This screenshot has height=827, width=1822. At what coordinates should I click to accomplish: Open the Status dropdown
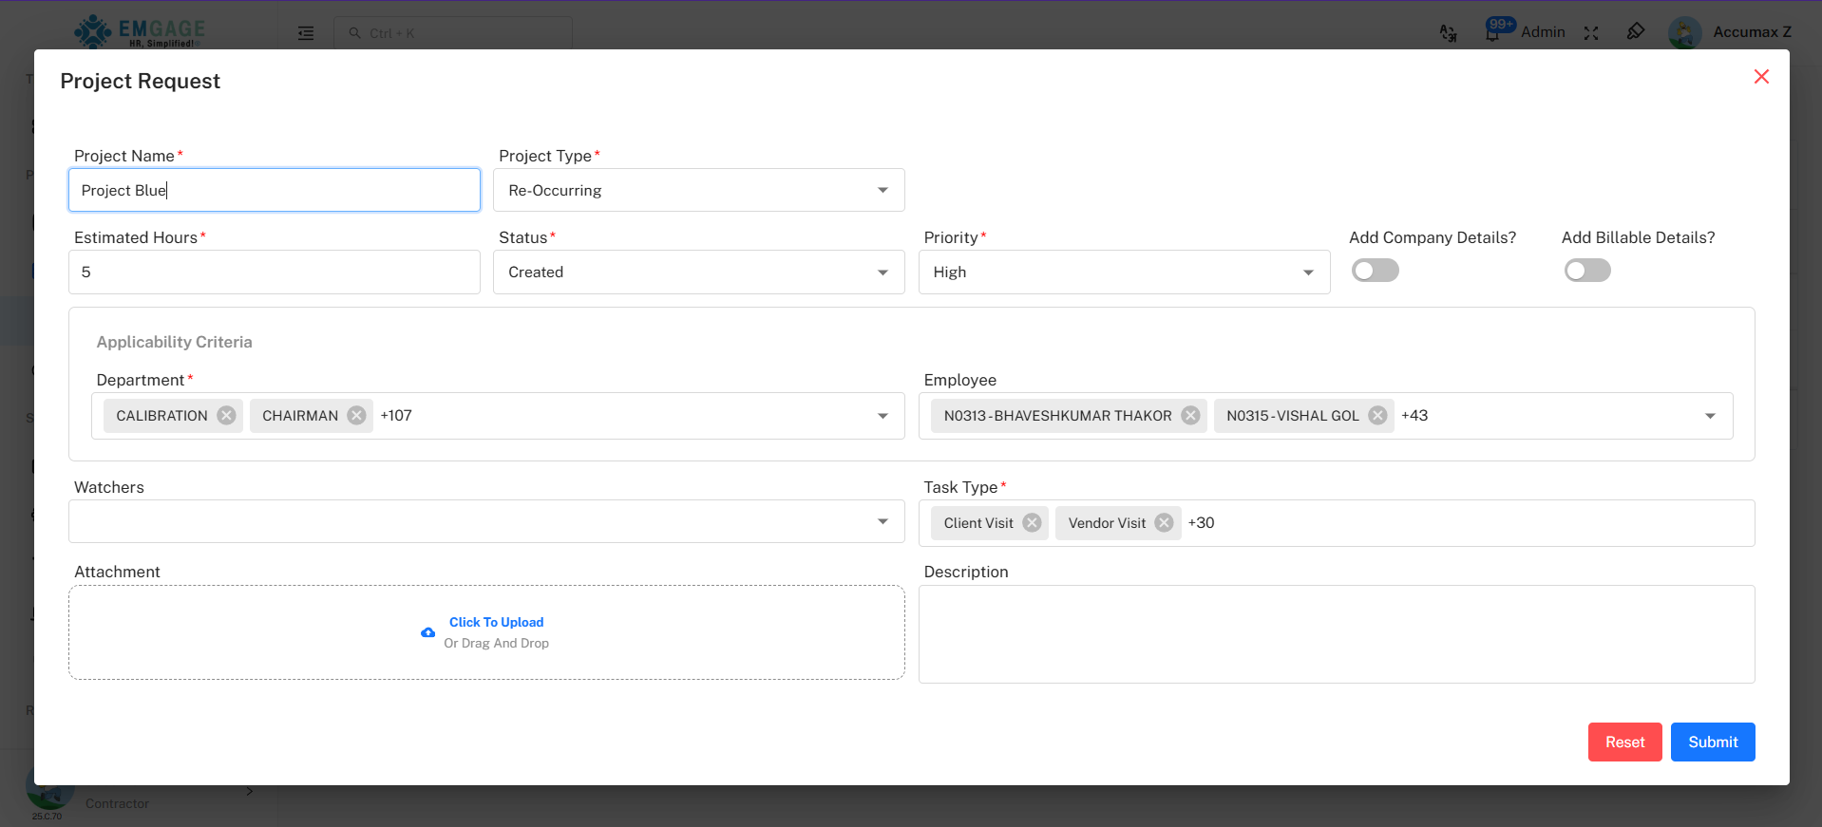click(x=698, y=273)
